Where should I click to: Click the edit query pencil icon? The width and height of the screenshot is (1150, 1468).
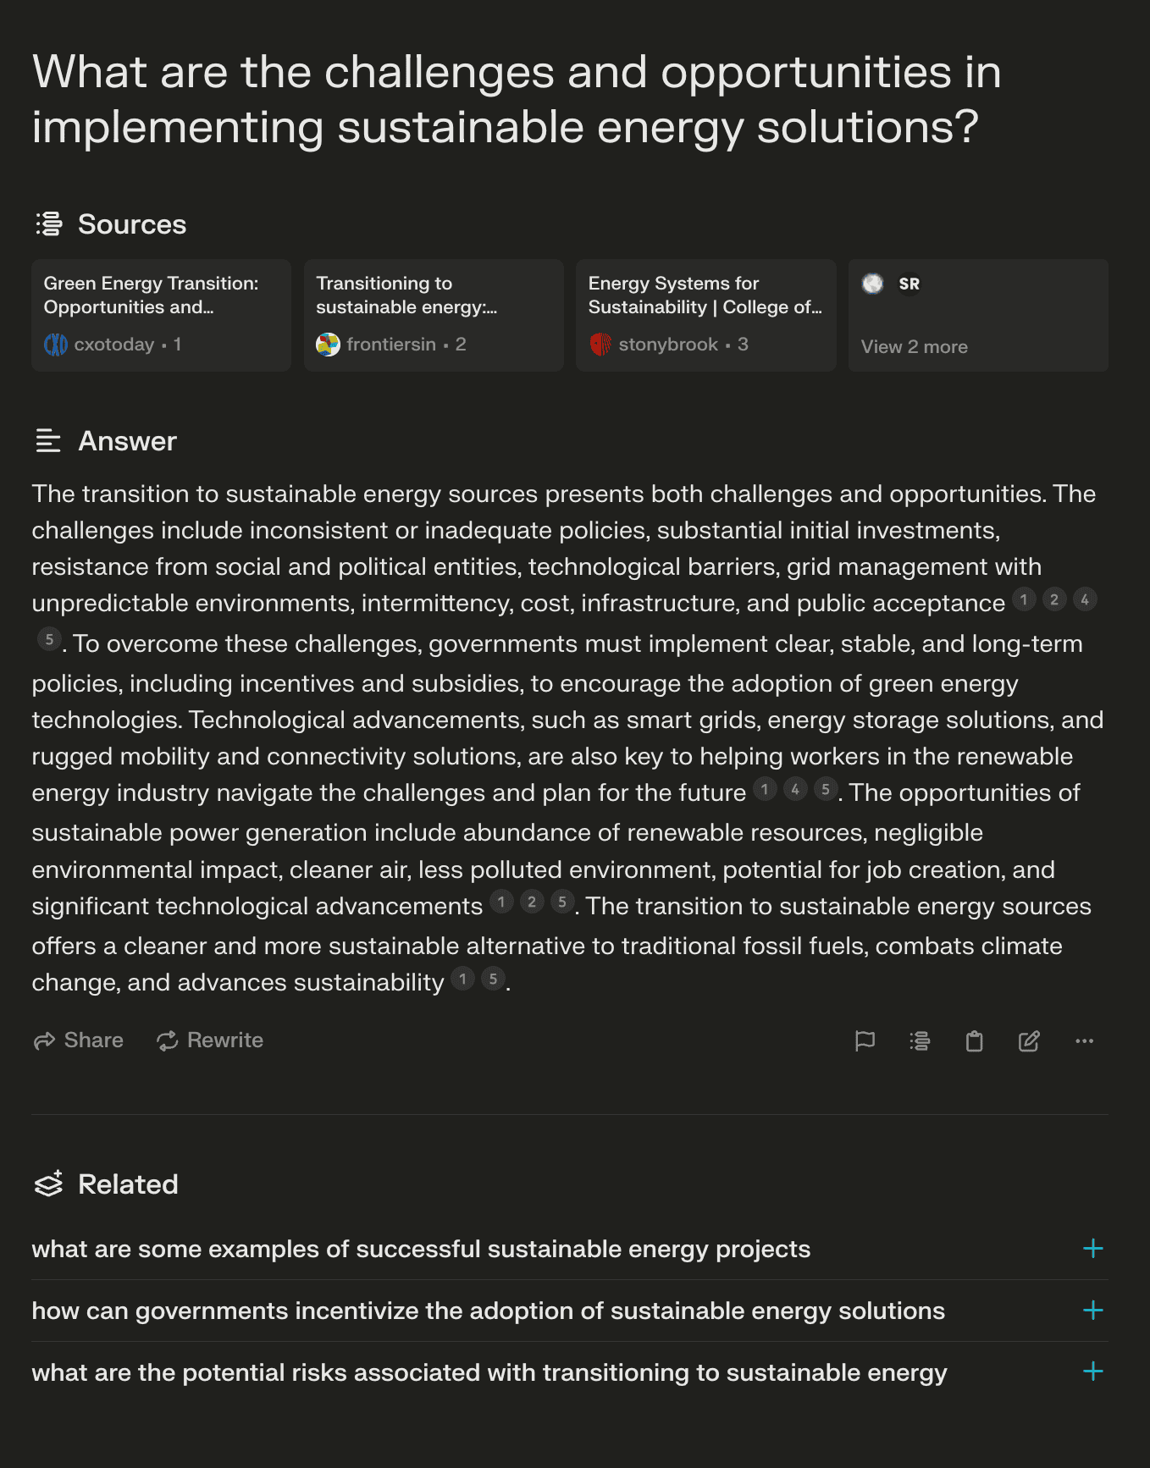coord(1029,1040)
